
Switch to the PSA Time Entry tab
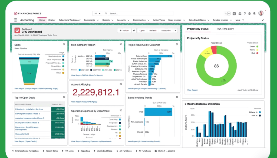point(225,29)
